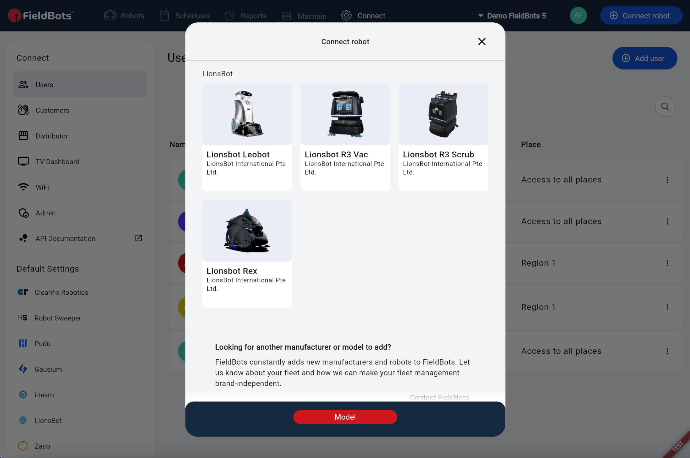Viewport: 690px width, 458px height.
Task: Click the LionsBot brand icon
Action: pyautogui.click(x=23, y=420)
